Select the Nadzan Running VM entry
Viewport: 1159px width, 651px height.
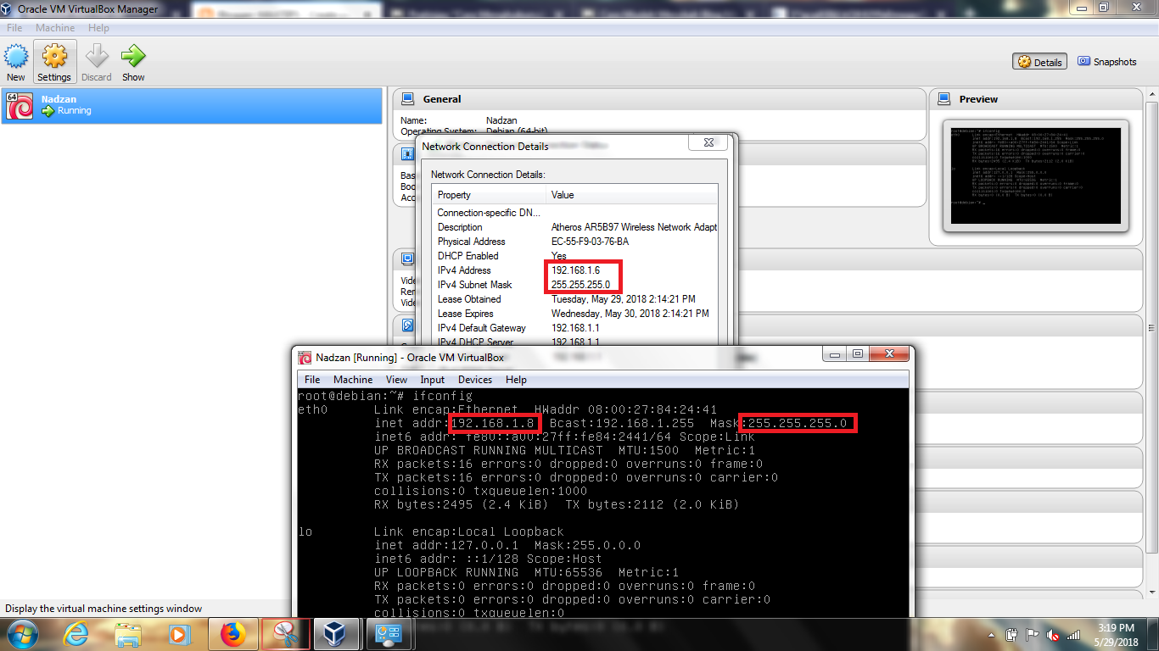pyautogui.click(x=192, y=105)
